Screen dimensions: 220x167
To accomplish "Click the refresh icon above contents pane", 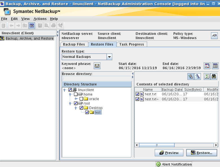I will pos(207,76).
